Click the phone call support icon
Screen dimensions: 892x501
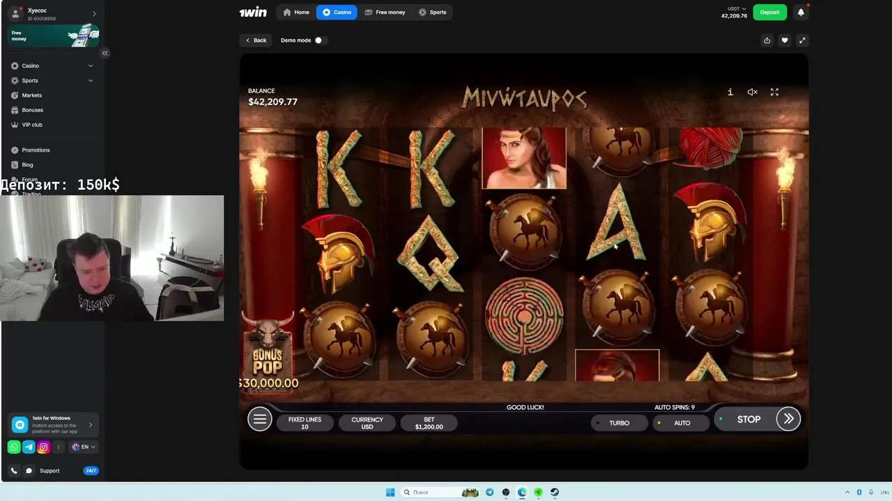tap(14, 470)
